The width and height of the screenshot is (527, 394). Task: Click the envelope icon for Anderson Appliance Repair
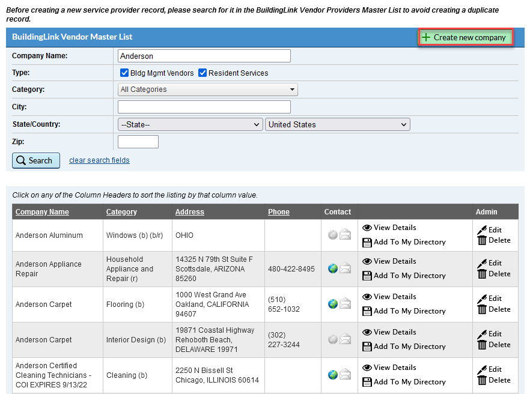coord(345,268)
